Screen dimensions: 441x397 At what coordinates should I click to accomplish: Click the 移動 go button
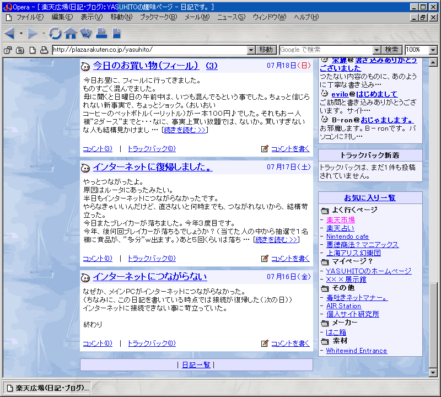pos(266,50)
